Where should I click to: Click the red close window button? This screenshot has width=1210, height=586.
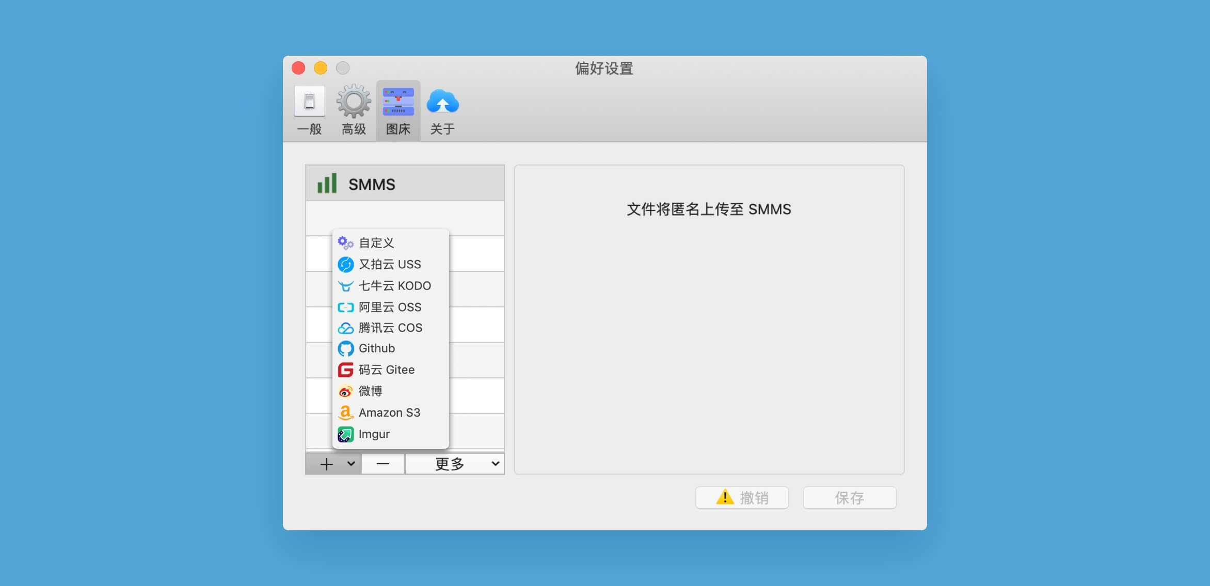[x=298, y=68]
